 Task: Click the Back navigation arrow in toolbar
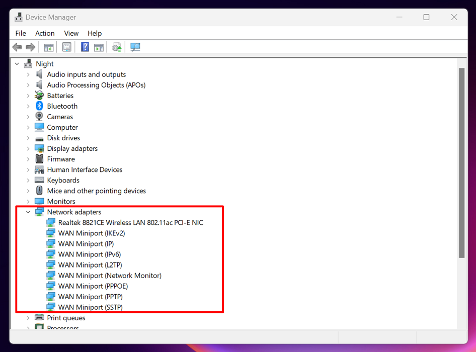pyautogui.click(x=17, y=47)
